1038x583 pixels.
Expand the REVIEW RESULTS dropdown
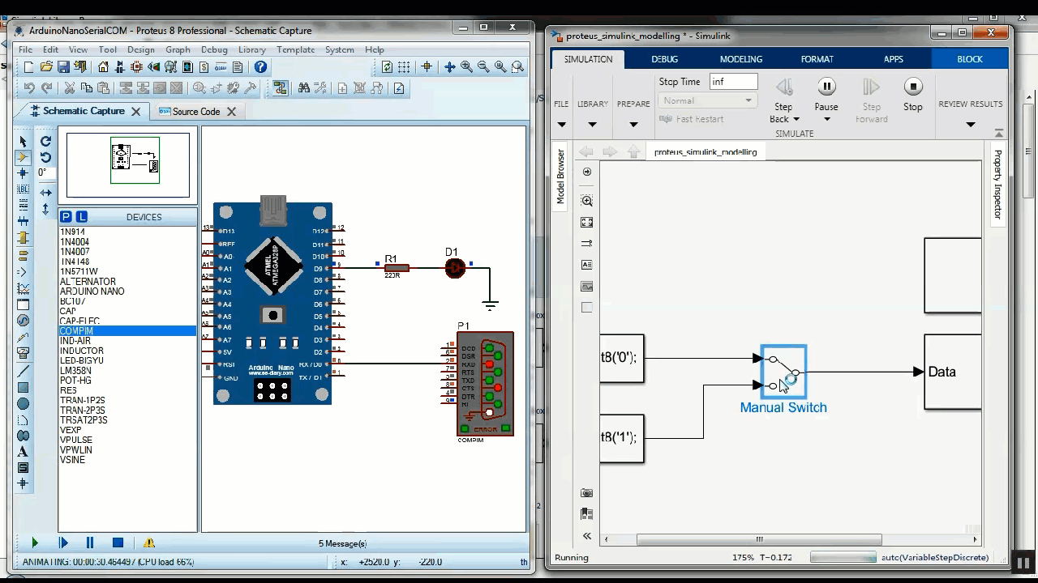pos(970,125)
